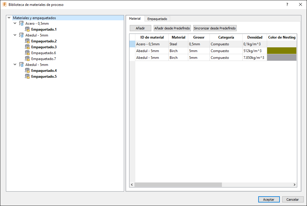Select Empaquetado.3 in the tree
Screen dimensions: 307x206
pos(44,47)
